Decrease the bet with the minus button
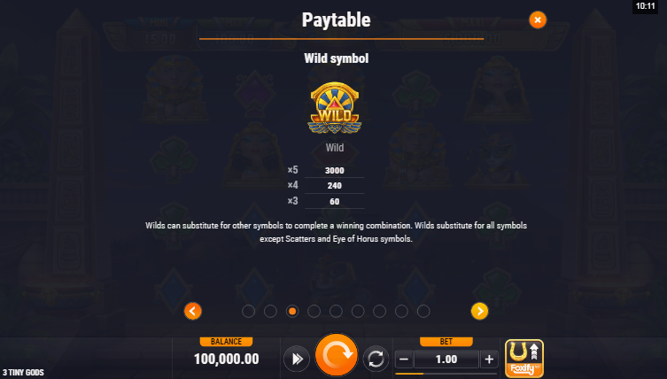 404,360
